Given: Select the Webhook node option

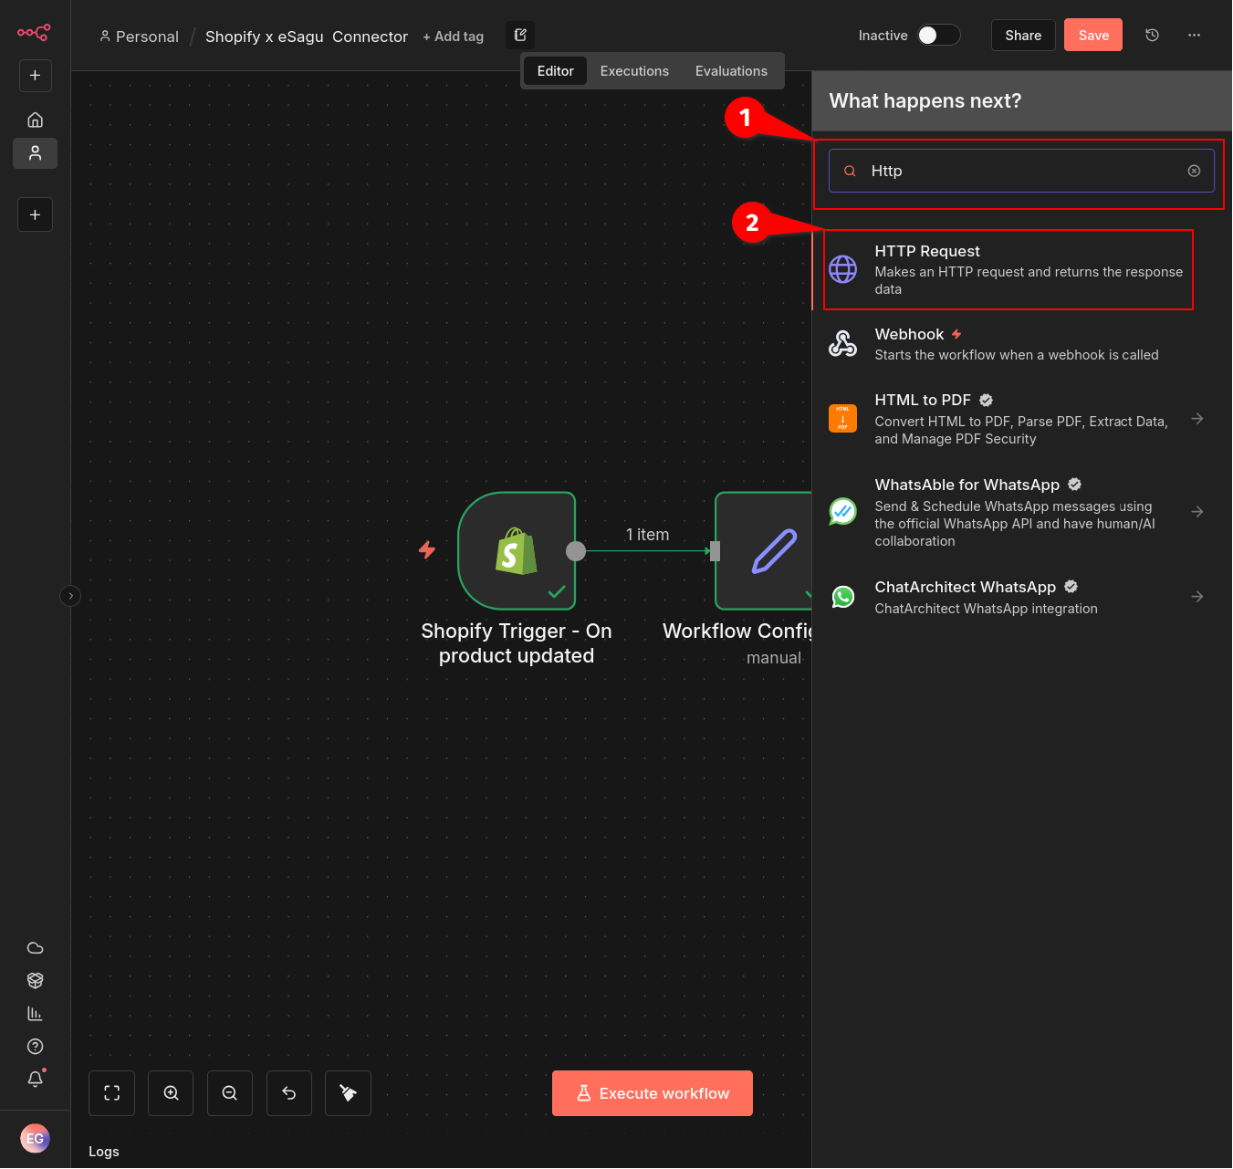Looking at the screenshot, I should [x=1021, y=344].
